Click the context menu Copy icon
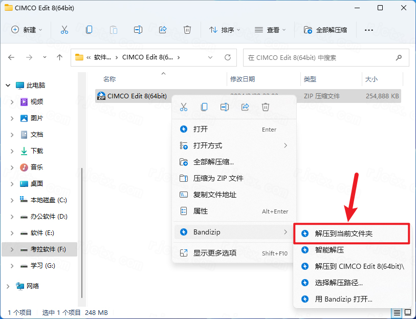Viewport: 416px width, 319px height. 204,107
